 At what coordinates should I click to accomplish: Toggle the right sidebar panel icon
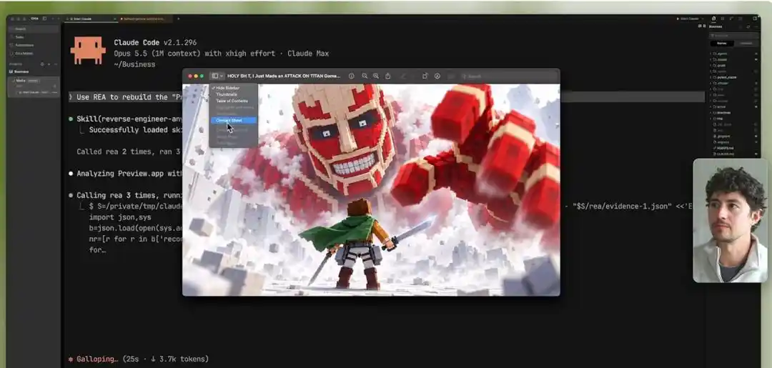click(756, 18)
